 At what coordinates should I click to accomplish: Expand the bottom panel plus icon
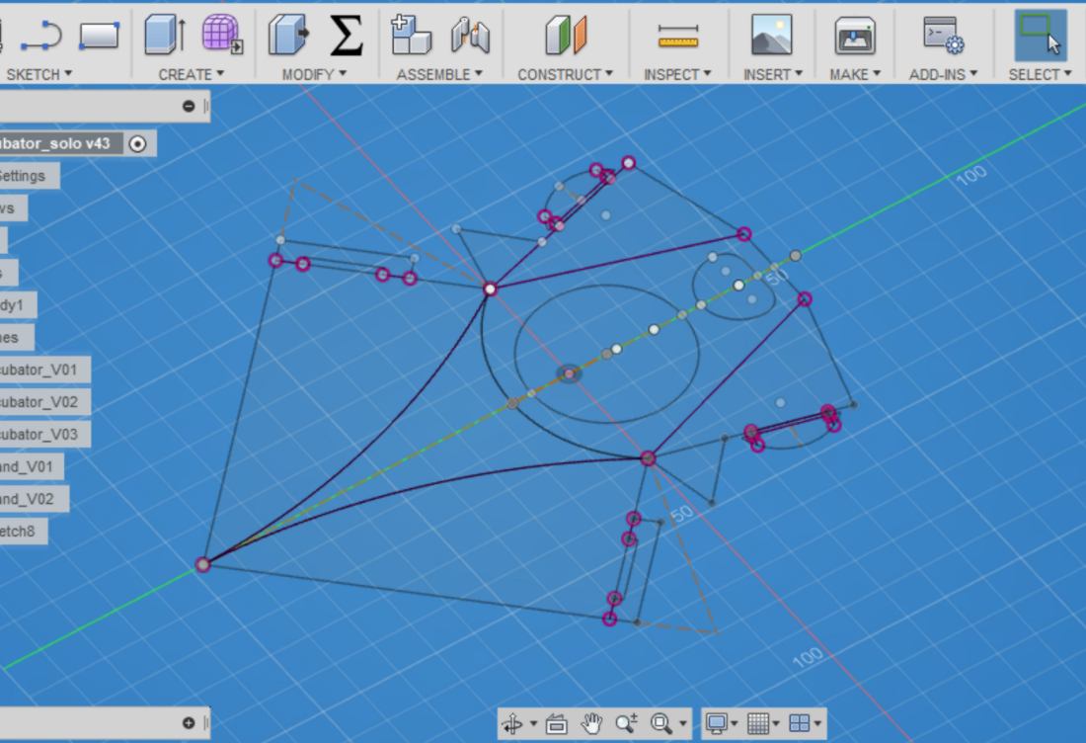coord(189,723)
